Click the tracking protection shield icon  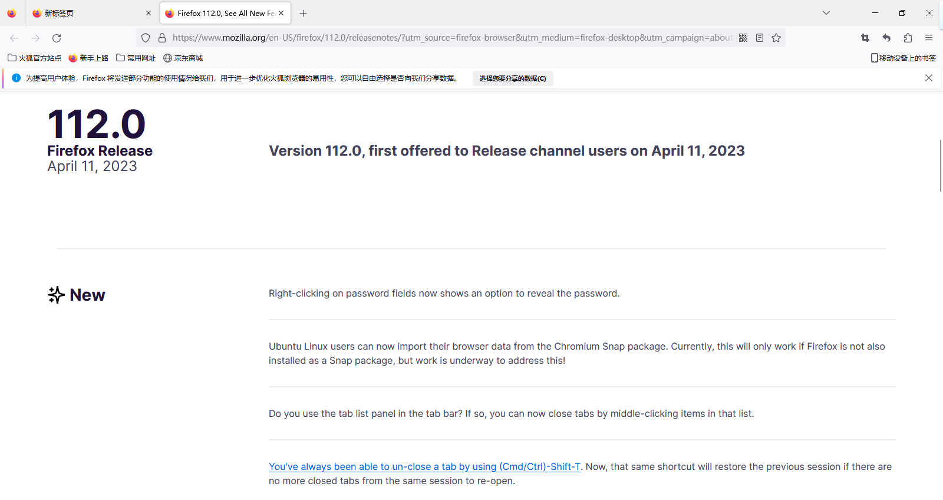pos(146,38)
